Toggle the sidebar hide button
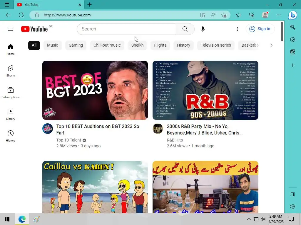This screenshot has height=225, width=301. pos(293,194)
